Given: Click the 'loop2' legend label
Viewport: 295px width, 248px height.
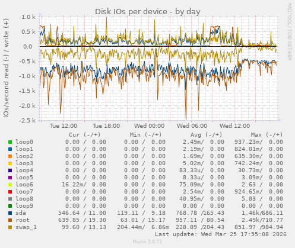Looking at the screenshot, I should [x=24, y=156].
